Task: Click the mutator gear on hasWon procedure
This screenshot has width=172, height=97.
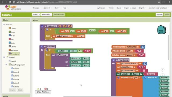Action: [x=42, y=47]
